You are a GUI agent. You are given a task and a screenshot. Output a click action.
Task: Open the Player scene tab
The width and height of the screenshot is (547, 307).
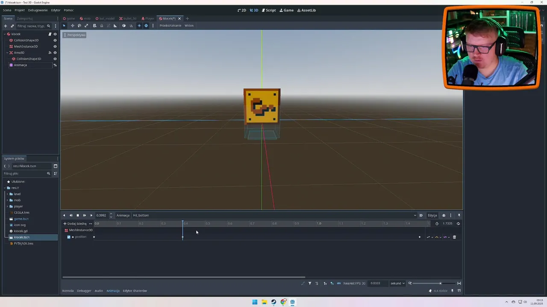click(x=147, y=18)
